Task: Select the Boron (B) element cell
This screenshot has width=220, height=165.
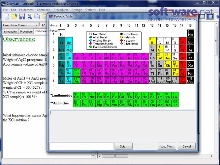Action: point(152,41)
